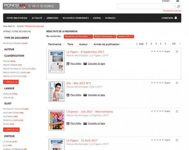The height and width of the screenshot is (150, 189).
Task: Rate L'Express Juin 2017 with stars
Action: coord(157,111)
